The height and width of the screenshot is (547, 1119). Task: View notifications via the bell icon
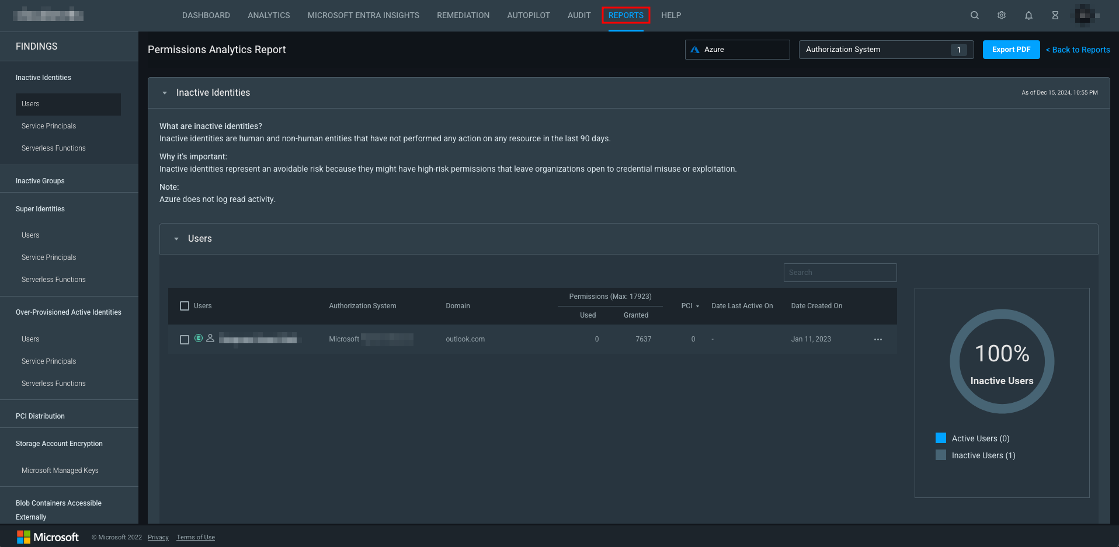[1028, 15]
